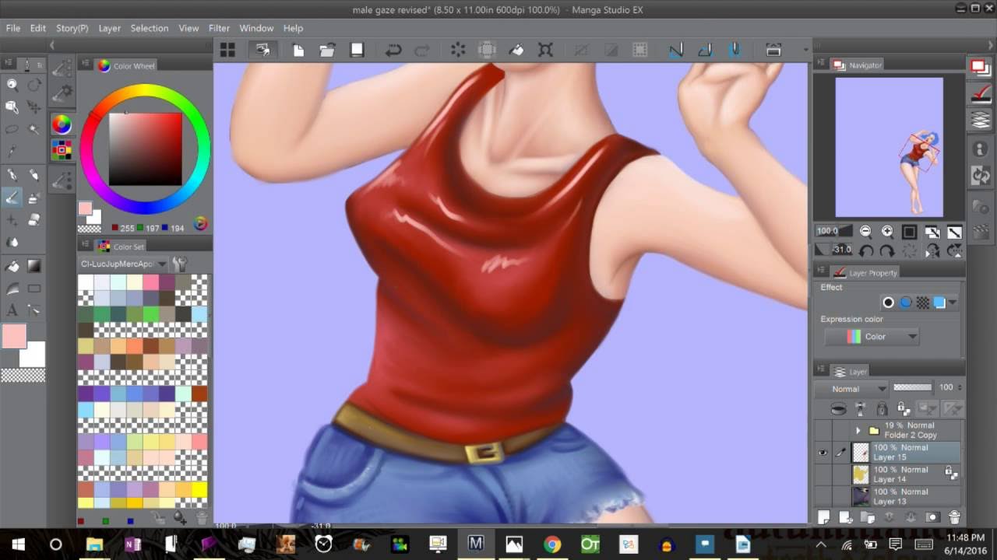Expand the Folder 2 Copy layer folder
Image resolution: width=997 pixels, height=560 pixels.
858,430
